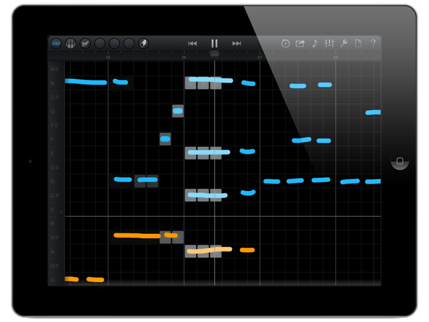Select the highlighted orange A note at bar 26
This screenshot has height=322, width=429.
click(x=209, y=250)
